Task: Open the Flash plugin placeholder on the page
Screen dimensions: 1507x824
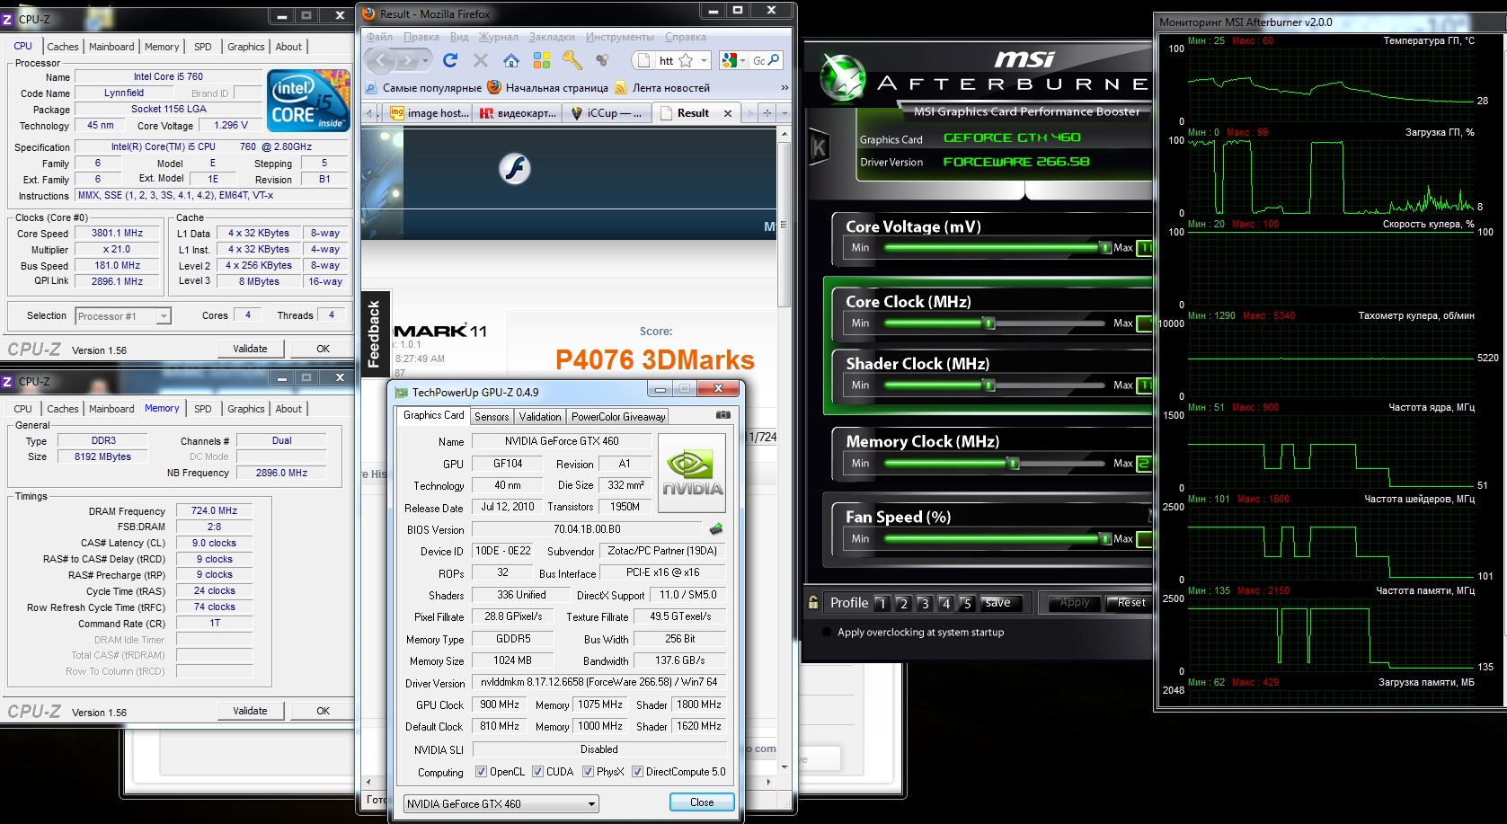Action: (x=515, y=168)
